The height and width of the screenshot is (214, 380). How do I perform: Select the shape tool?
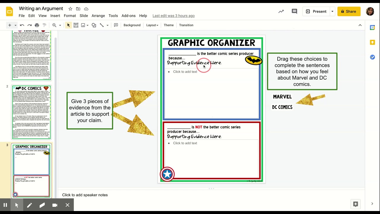(94, 25)
